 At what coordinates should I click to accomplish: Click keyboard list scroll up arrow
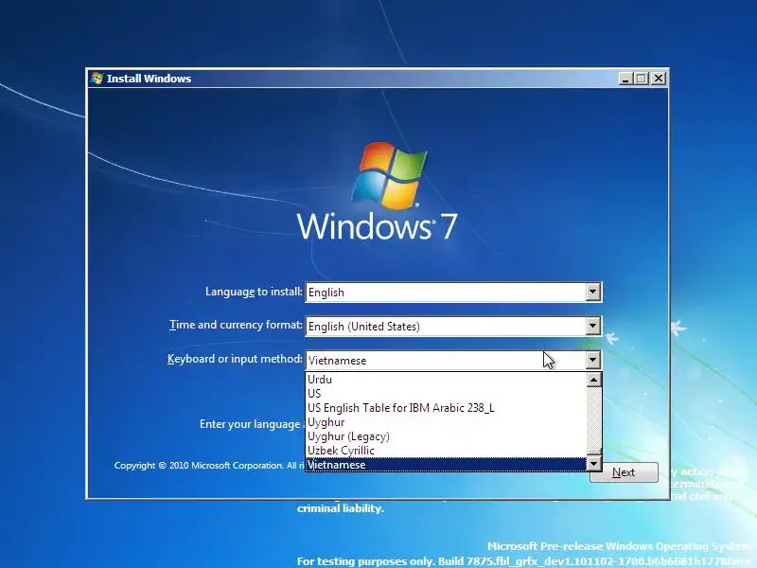[594, 380]
